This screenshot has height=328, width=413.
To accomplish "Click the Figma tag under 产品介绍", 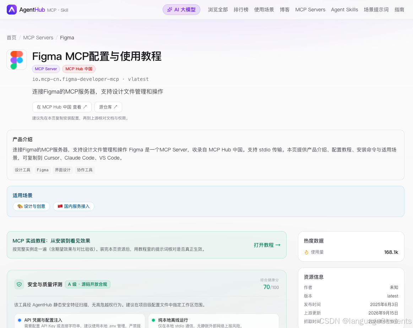I will pyautogui.click(x=43, y=170).
